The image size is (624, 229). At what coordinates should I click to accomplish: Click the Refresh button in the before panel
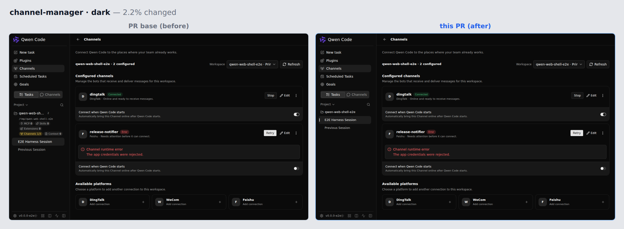[x=291, y=64]
